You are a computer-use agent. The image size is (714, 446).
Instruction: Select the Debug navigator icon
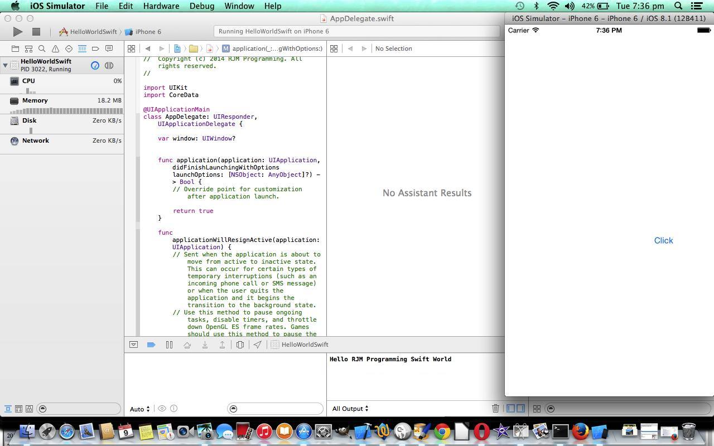click(82, 49)
